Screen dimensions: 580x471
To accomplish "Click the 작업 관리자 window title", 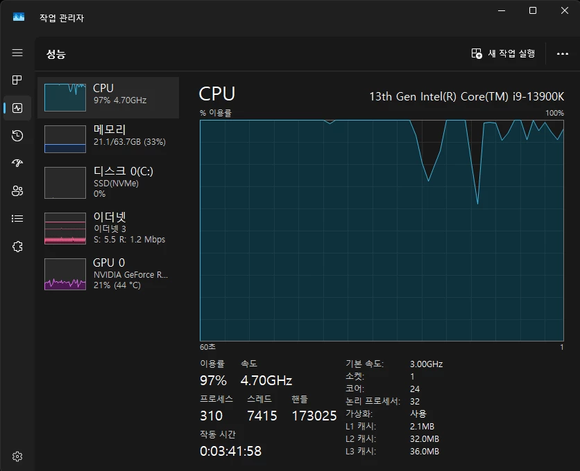I will point(62,18).
